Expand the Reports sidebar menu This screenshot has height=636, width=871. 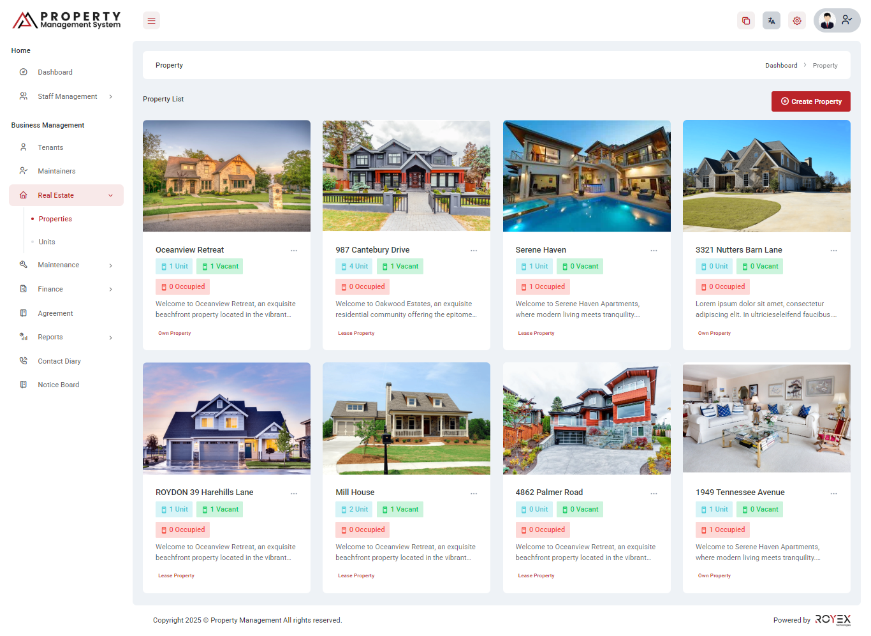[x=66, y=337]
